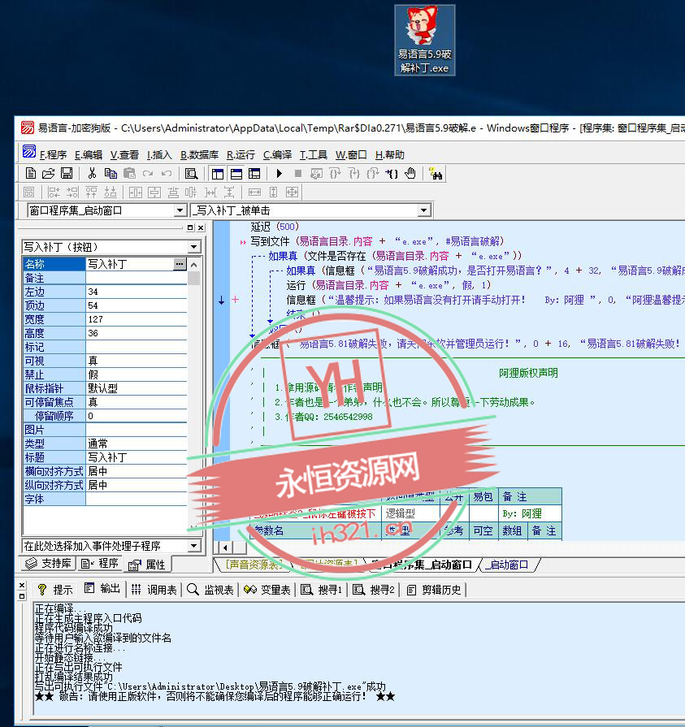Screen dimensions: 685x727
Task: Click the center-horizontally alignment icon
Action: (136, 192)
